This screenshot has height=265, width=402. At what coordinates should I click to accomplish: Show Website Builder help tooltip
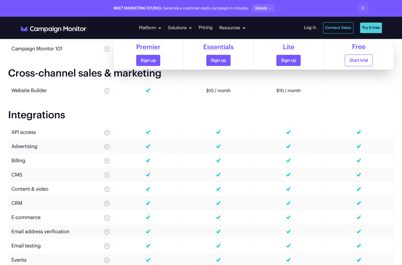pos(107,91)
